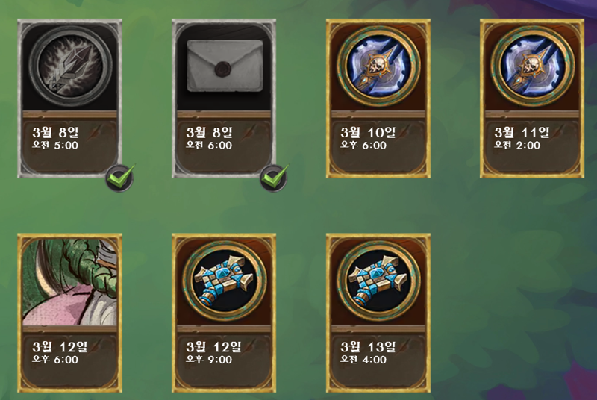Click the green checkmark on the 오전 6:00 card

[274, 178]
